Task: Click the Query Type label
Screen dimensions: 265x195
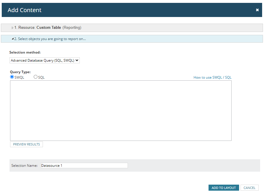Action: 20,72
